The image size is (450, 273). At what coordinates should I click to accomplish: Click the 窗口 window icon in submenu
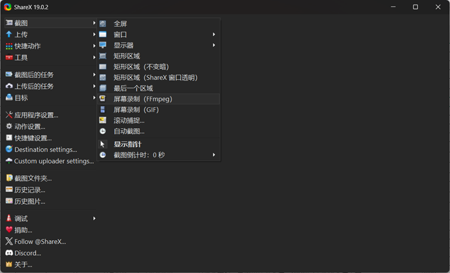(x=102, y=35)
